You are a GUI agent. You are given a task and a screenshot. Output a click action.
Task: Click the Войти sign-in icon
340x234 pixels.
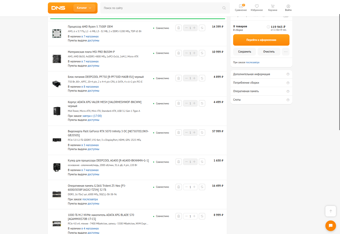pos(288,8)
